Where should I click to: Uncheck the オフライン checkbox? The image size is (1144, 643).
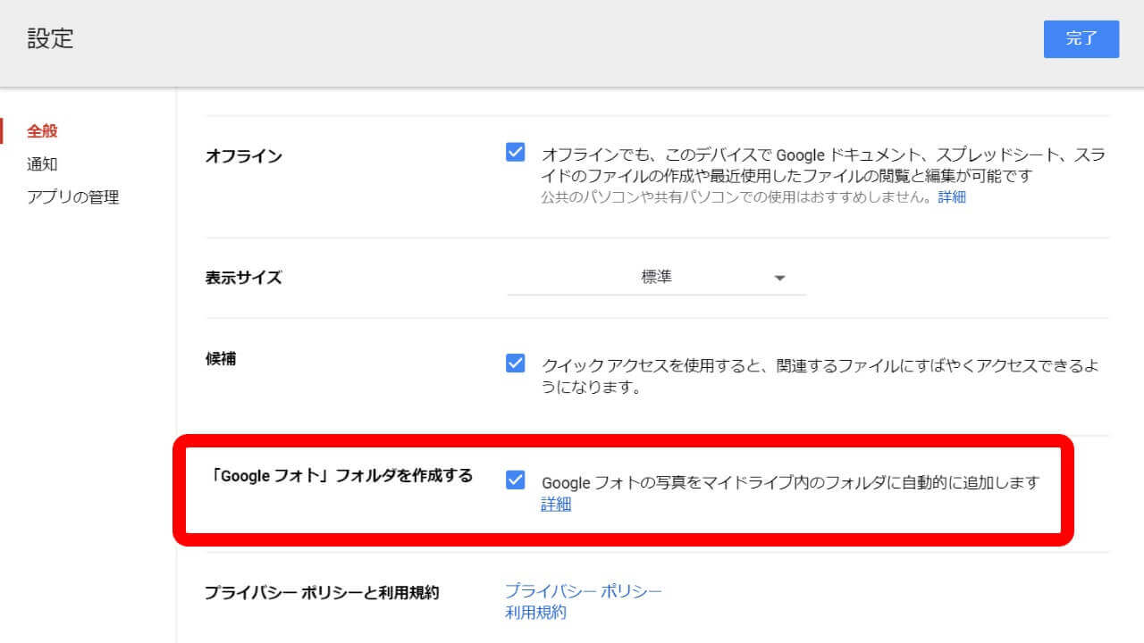click(x=516, y=152)
